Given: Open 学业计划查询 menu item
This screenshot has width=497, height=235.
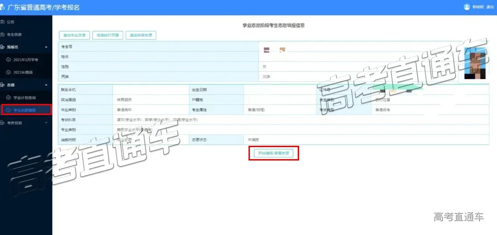Looking at the screenshot, I should (x=24, y=97).
